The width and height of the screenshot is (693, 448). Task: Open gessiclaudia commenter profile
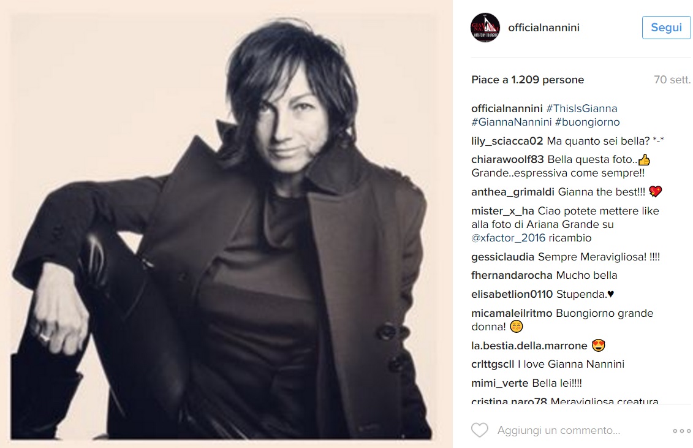pyautogui.click(x=502, y=257)
